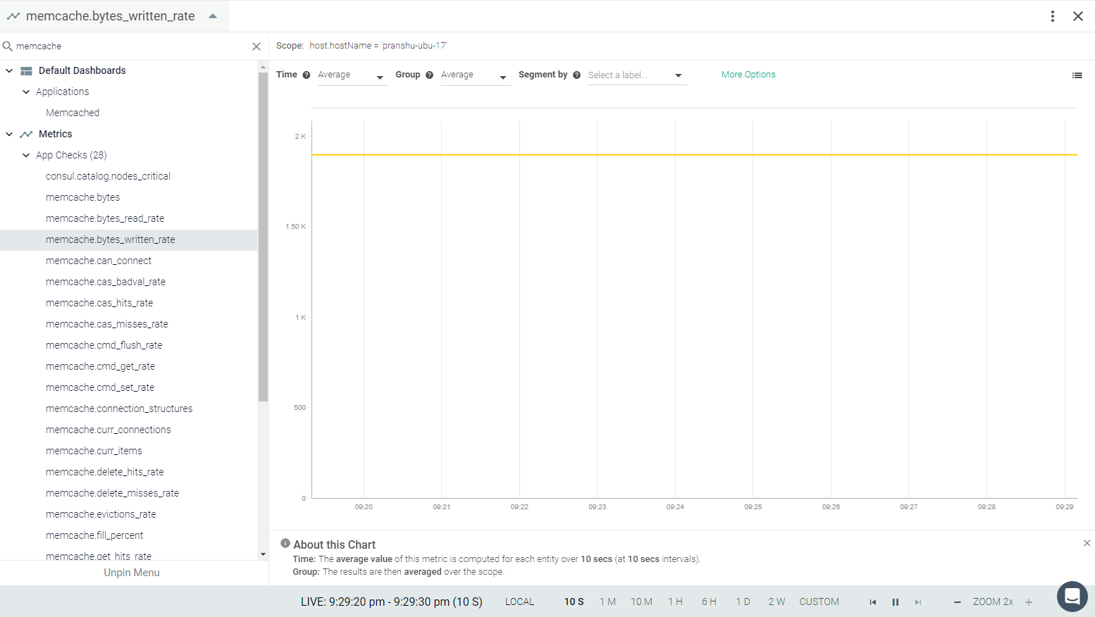Select the 2 W time interval
1095x617 pixels.
click(777, 602)
